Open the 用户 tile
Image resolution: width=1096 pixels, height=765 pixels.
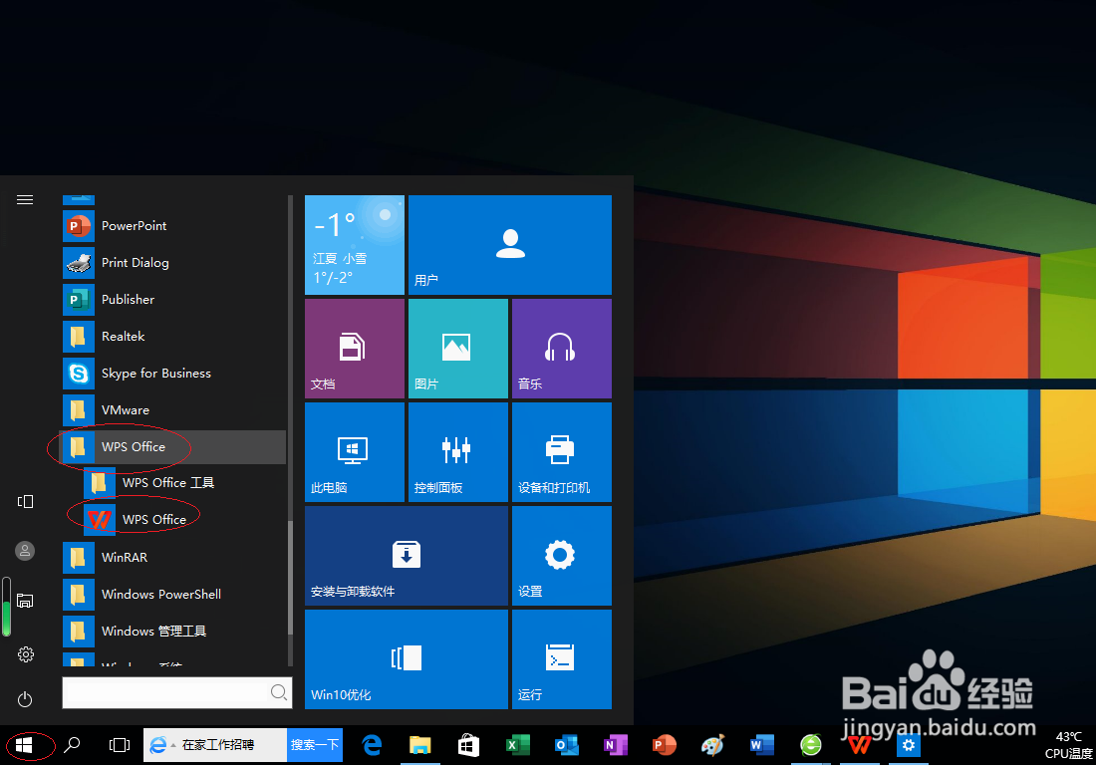(509, 244)
